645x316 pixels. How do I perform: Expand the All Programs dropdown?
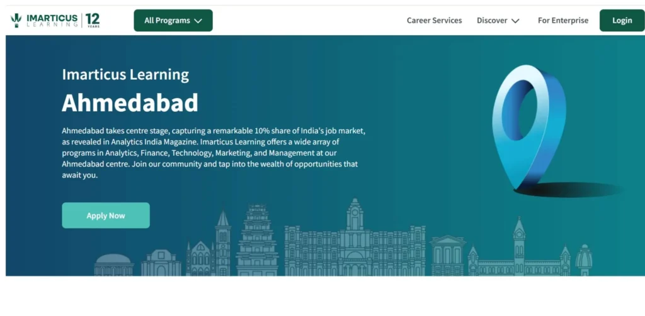(173, 20)
